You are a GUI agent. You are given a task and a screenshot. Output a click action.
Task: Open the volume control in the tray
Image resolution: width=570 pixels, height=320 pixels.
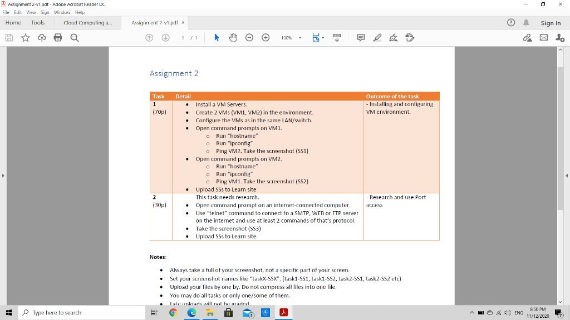pyautogui.click(x=508, y=312)
